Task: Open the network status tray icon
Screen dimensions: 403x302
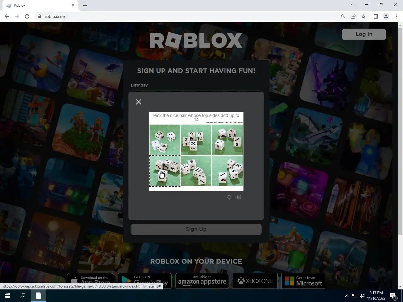Action: click(x=355, y=296)
